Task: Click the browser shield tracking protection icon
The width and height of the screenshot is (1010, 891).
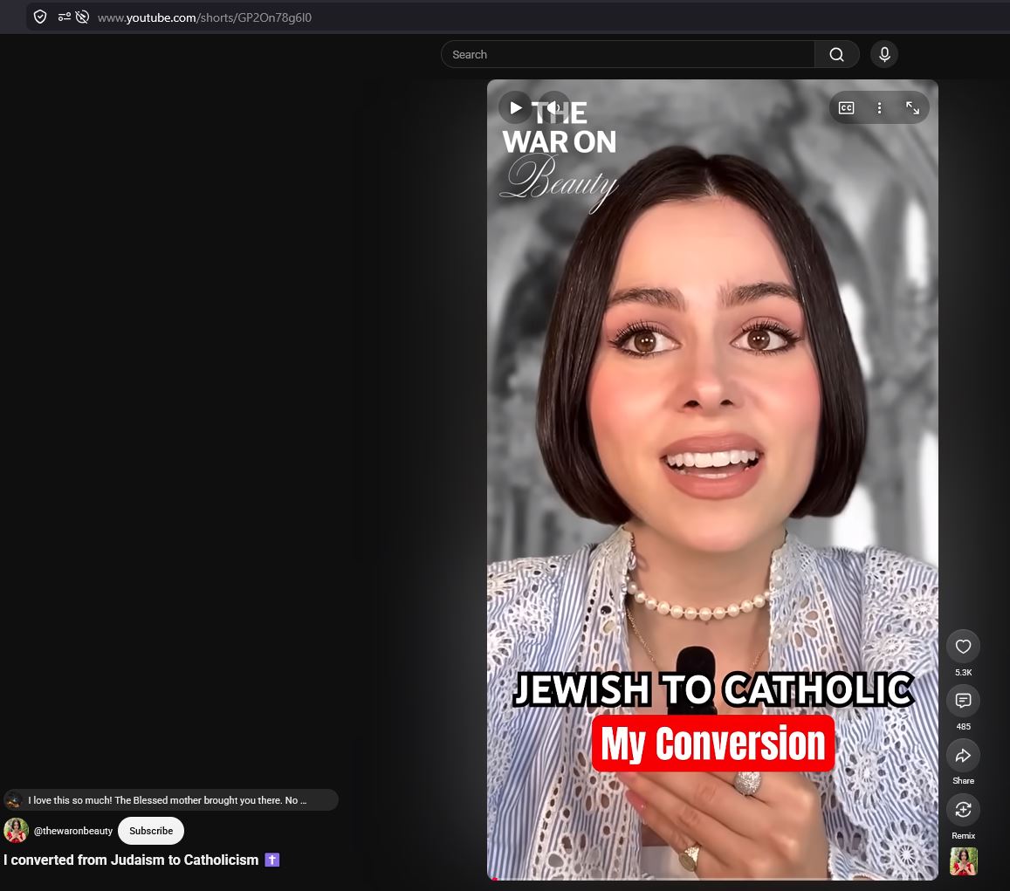Action: click(40, 17)
